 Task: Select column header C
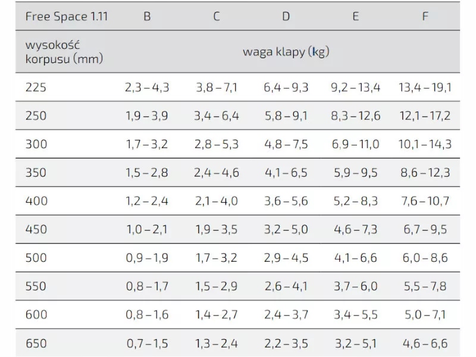point(217,17)
